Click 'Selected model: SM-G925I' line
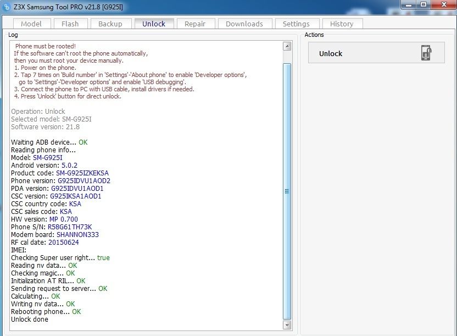Screen dimensions: 457x336 point(51,119)
